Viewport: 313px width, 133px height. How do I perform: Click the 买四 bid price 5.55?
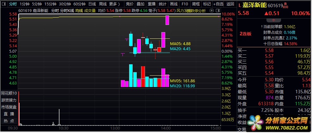(x=269, y=67)
